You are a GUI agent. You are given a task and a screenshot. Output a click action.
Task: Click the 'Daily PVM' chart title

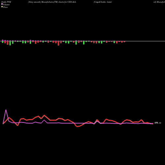click(6, 2)
